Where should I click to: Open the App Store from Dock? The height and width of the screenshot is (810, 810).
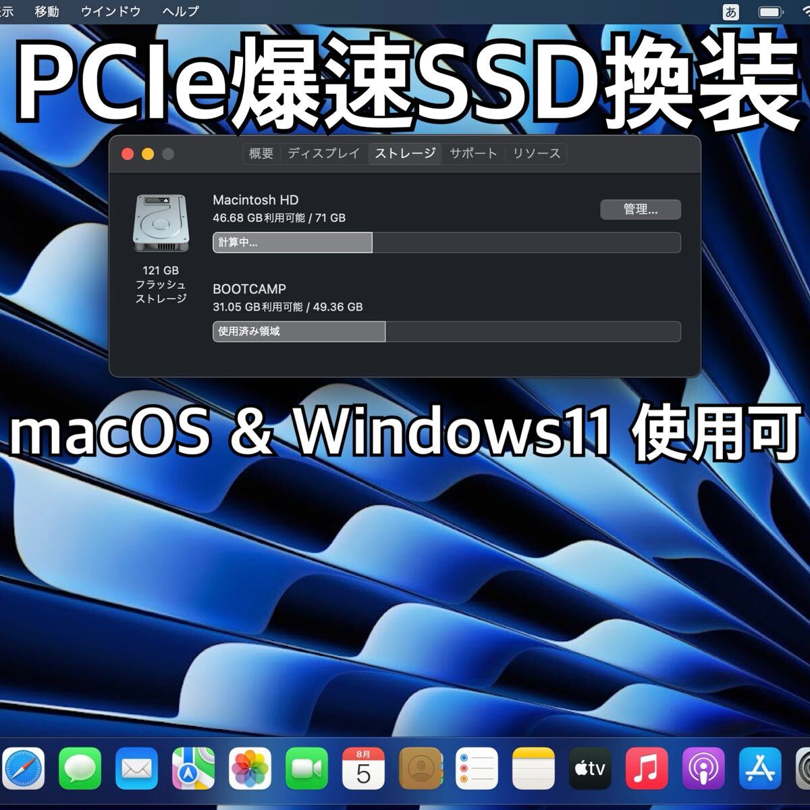(x=760, y=769)
